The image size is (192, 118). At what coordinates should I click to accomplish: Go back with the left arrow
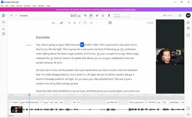click(12, 16)
